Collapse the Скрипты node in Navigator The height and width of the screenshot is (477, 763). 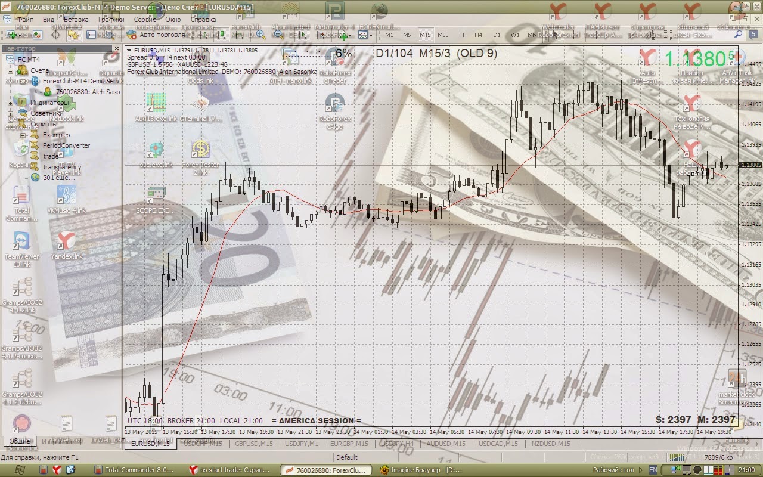click(x=11, y=124)
